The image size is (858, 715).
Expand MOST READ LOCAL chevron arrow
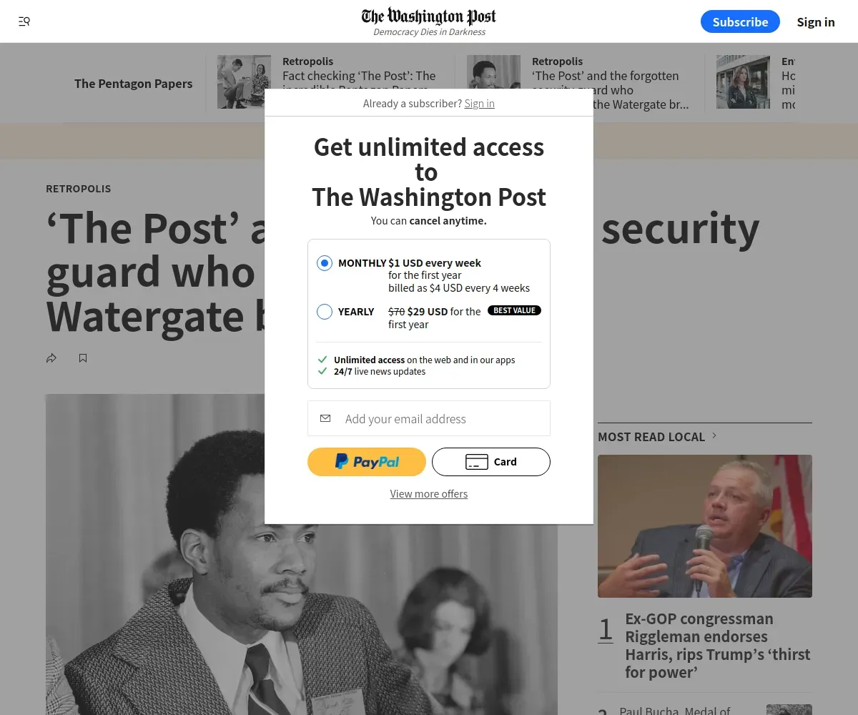point(714,435)
